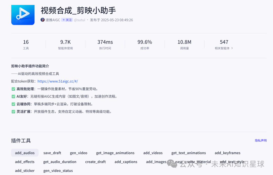Select the get_image_animations tool tab

coord(115,153)
